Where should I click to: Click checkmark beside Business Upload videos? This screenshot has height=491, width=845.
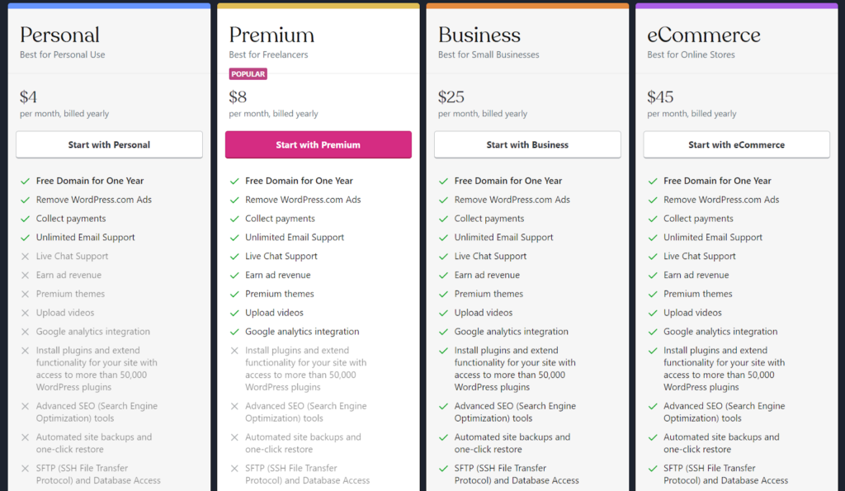(x=443, y=313)
